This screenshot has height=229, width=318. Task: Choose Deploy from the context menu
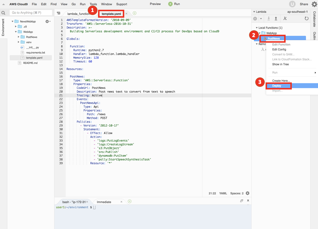pyautogui.click(x=292, y=86)
